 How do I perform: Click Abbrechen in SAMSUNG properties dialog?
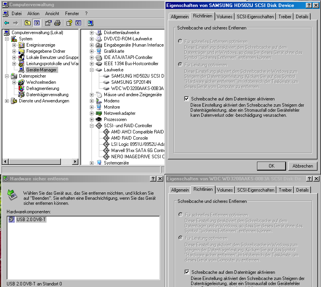(x=303, y=166)
